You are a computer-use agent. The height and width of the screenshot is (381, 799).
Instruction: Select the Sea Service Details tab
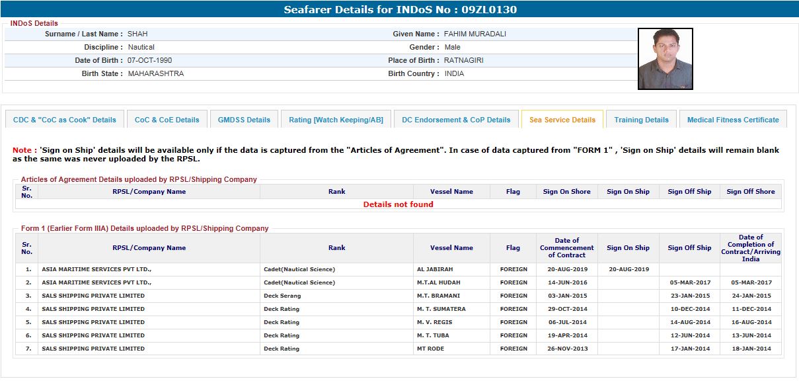click(x=562, y=120)
